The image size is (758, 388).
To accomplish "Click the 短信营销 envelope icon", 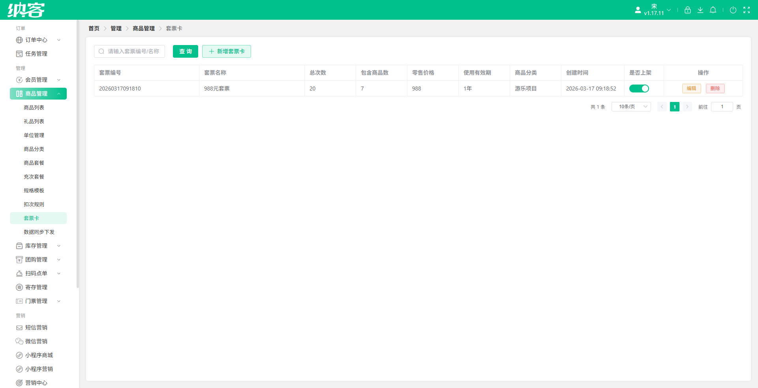I will 19,328.
